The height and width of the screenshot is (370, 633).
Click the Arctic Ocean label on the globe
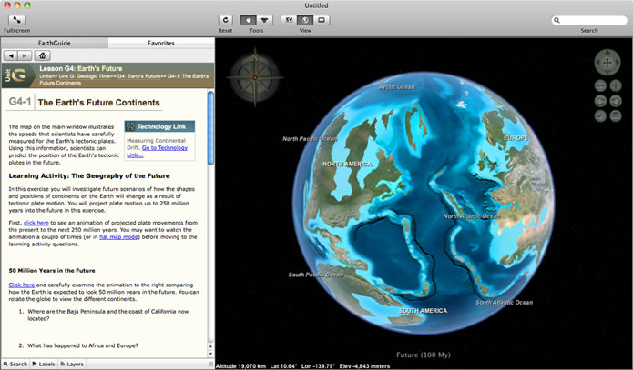397,87
